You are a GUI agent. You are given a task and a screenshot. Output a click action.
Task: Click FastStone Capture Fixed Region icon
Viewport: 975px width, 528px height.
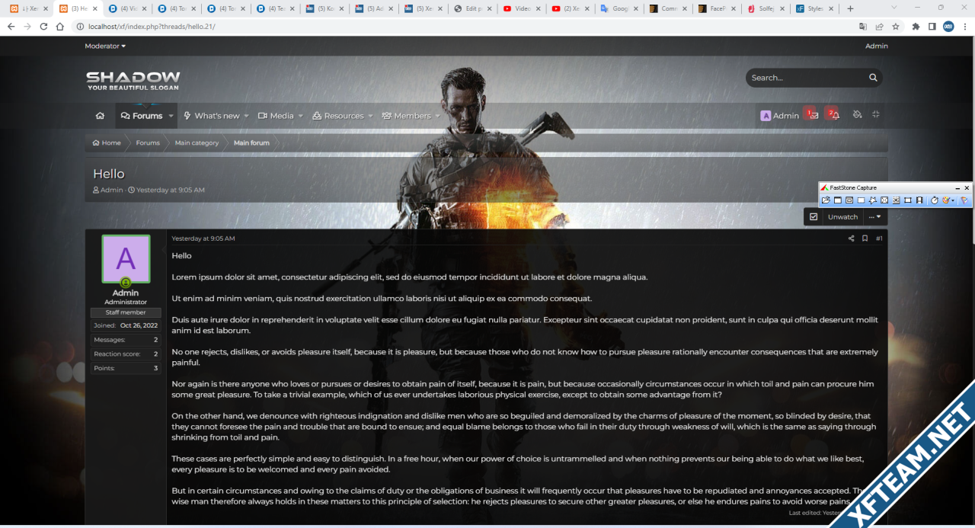click(x=908, y=200)
